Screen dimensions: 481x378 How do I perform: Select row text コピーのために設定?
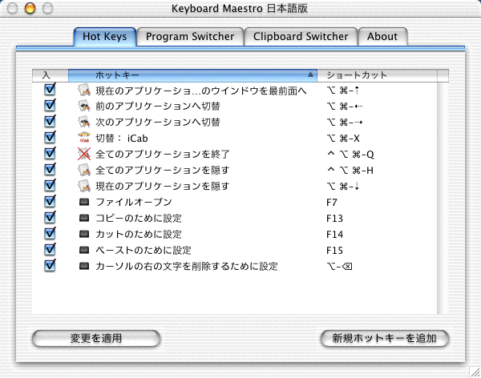pyautogui.click(x=139, y=218)
